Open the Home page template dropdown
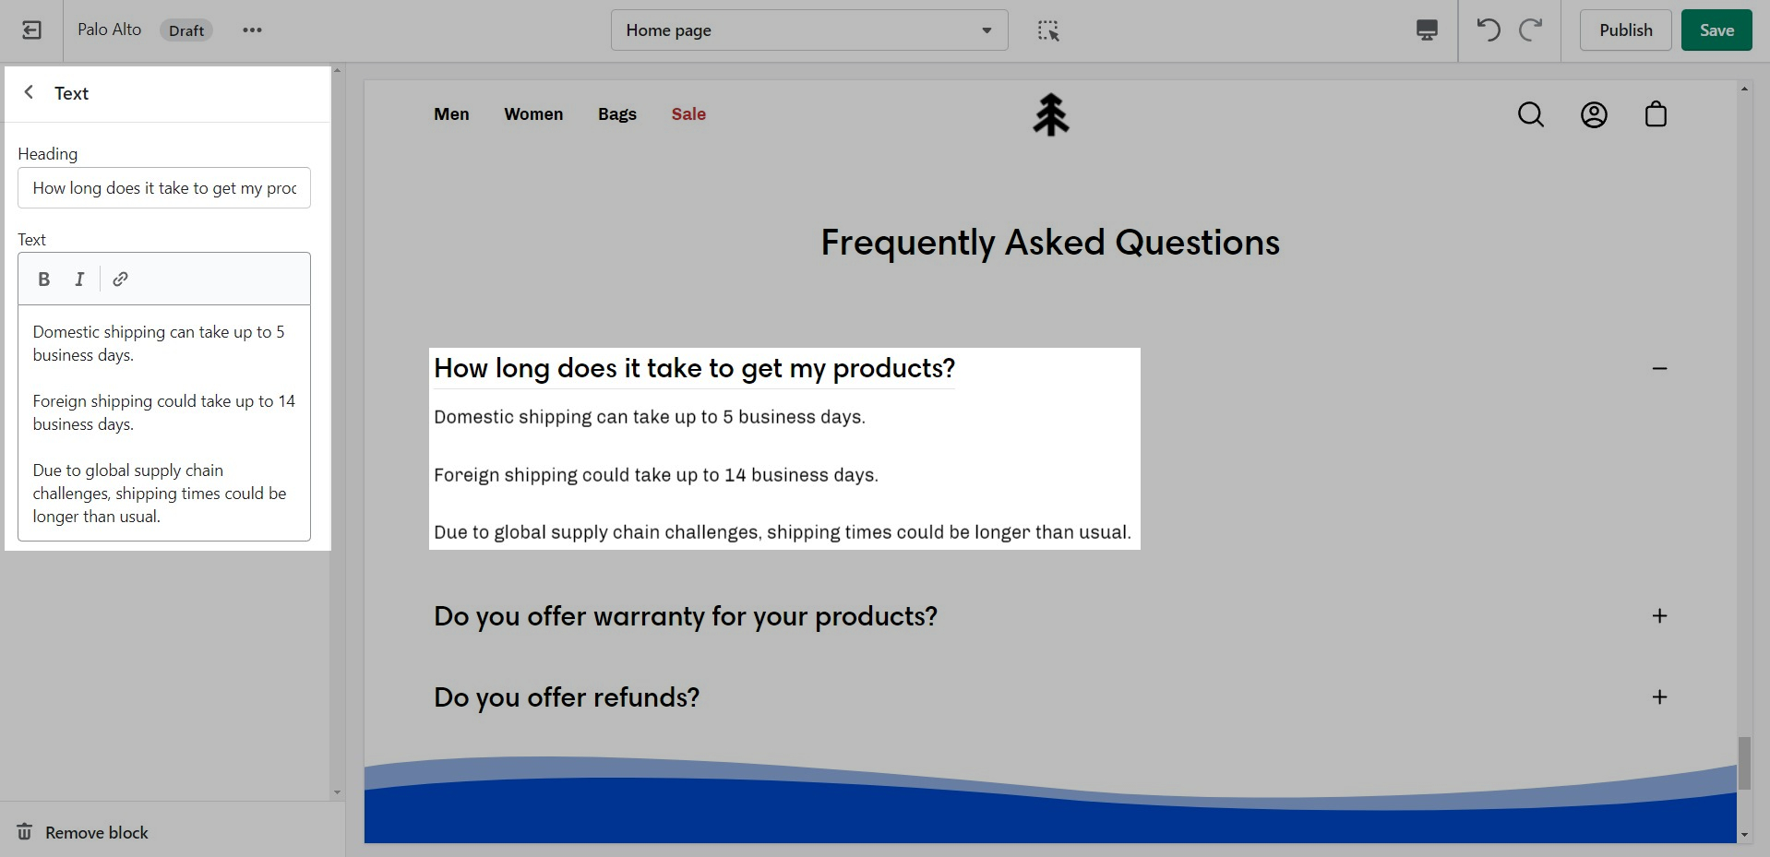 pos(808,30)
